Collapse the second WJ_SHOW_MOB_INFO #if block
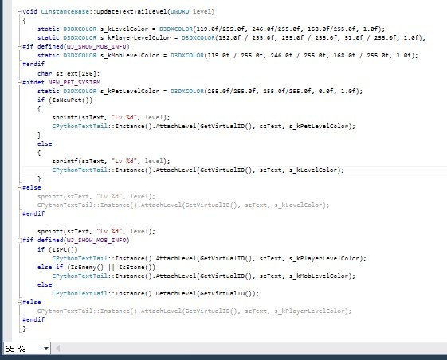 click(19, 241)
